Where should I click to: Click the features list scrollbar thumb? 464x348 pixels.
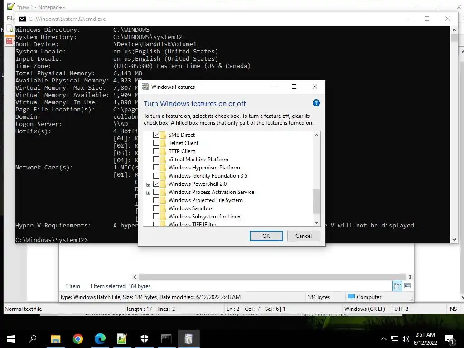[316, 201]
